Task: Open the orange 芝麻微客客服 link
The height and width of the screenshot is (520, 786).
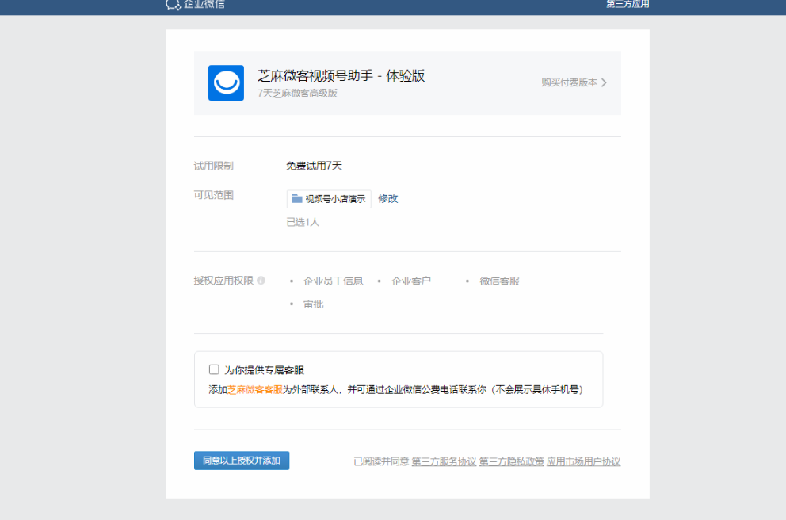Action: coord(255,390)
